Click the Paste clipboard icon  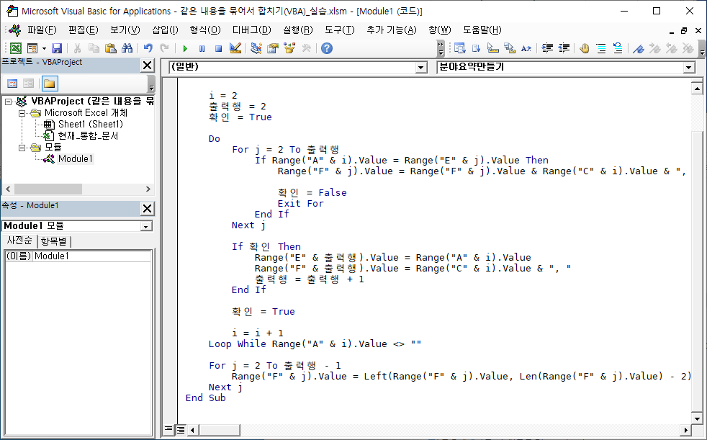click(x=110, y=48)
